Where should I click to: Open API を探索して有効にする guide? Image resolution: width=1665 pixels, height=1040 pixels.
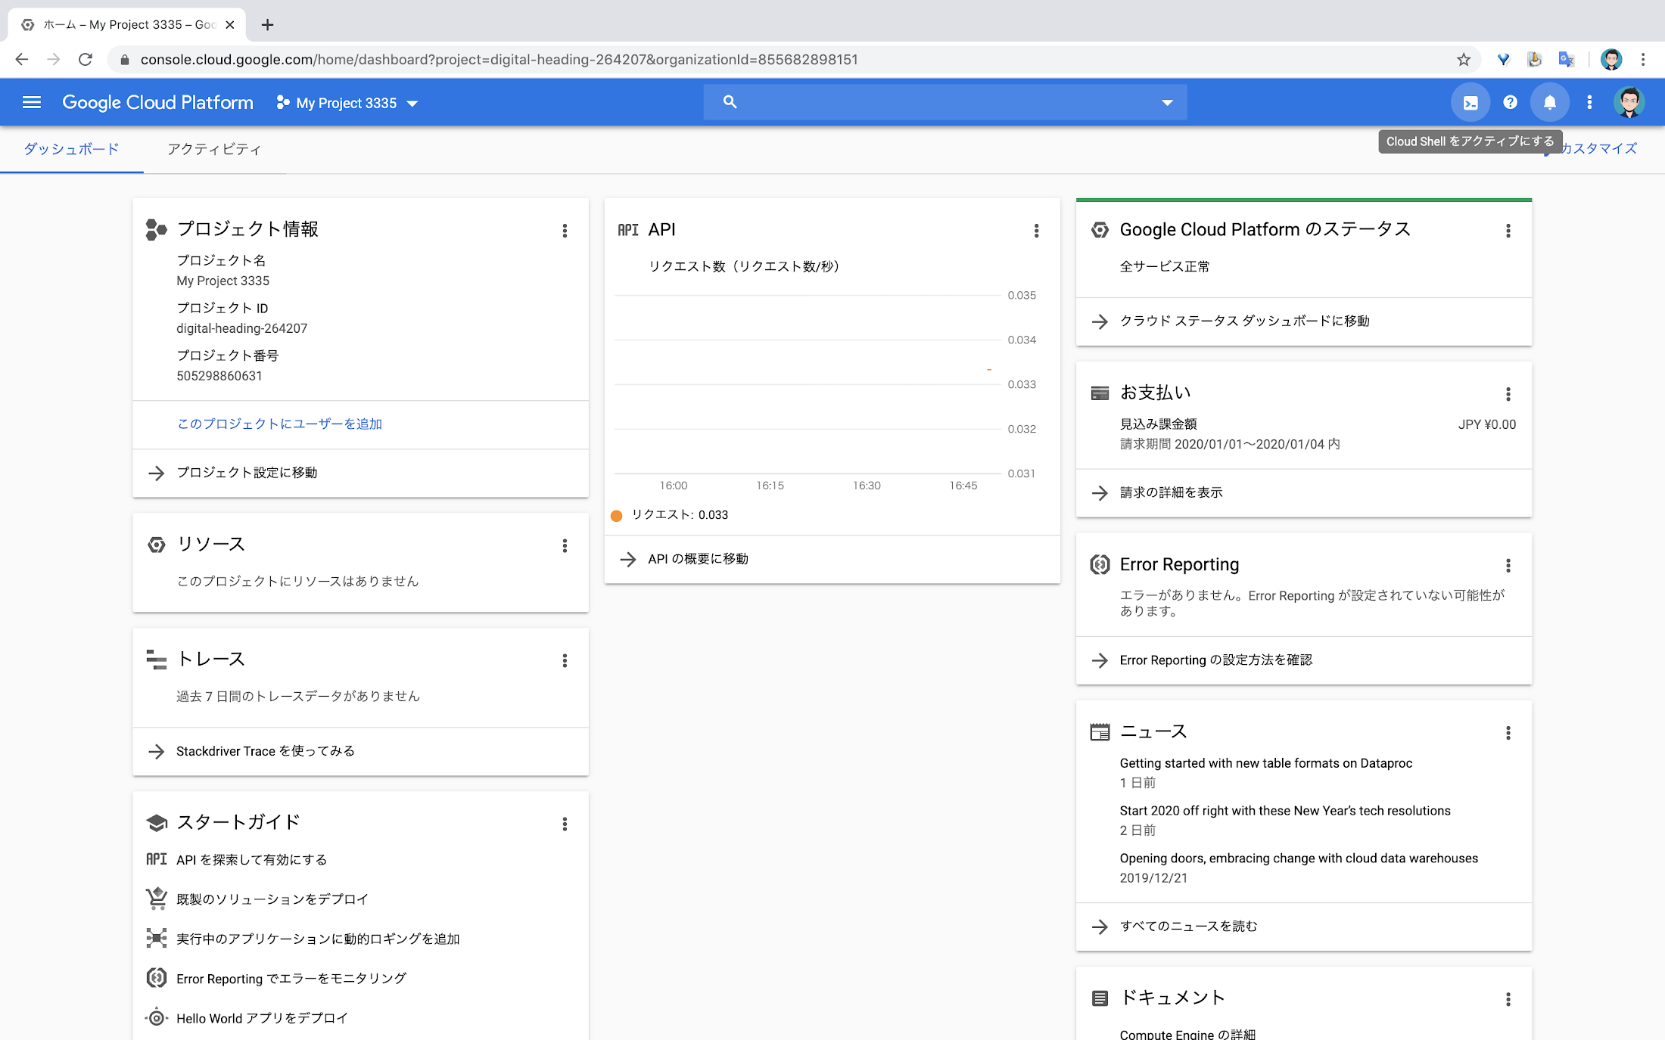coord(251,860)
